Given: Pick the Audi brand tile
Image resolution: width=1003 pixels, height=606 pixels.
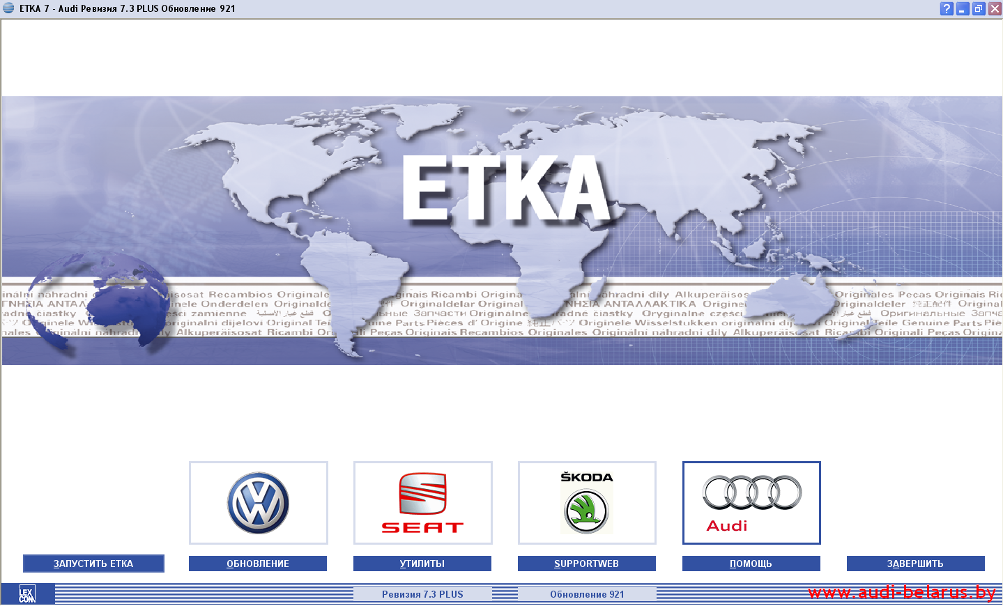Looking at the screenshot, I should pyautogui.click(x=751, y=503).
